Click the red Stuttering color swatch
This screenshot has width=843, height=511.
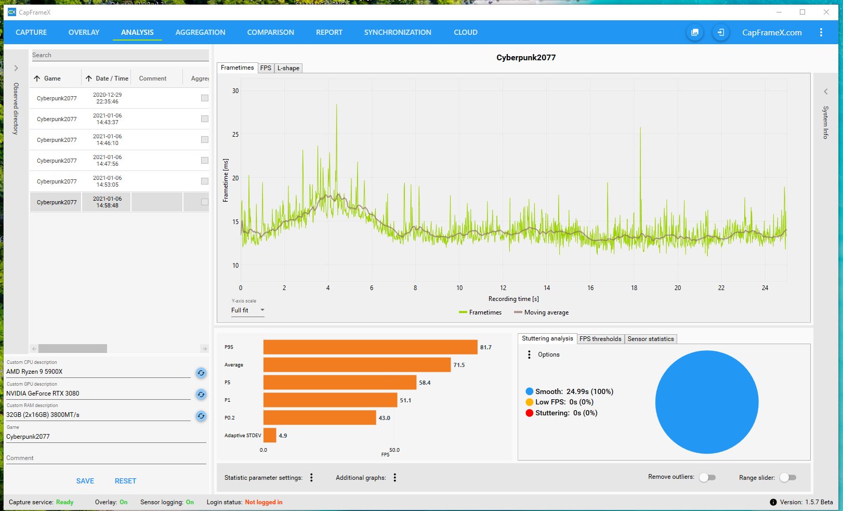pyautogui.click(x=530, y=413)
